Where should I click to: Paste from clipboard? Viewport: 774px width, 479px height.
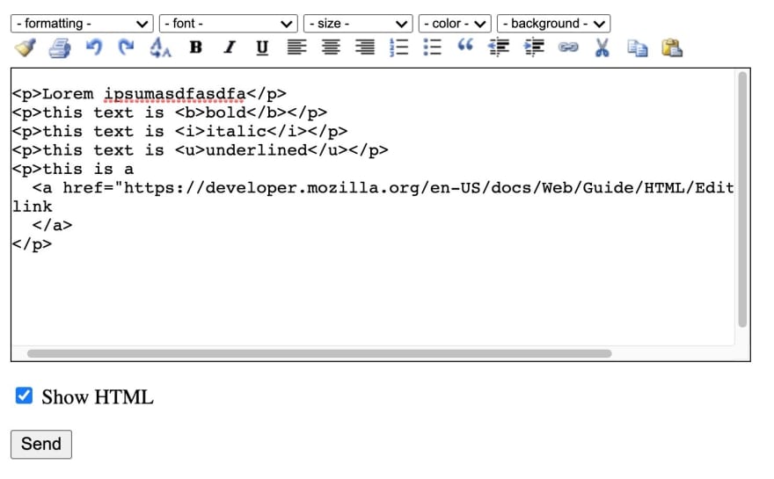point(672,47)
